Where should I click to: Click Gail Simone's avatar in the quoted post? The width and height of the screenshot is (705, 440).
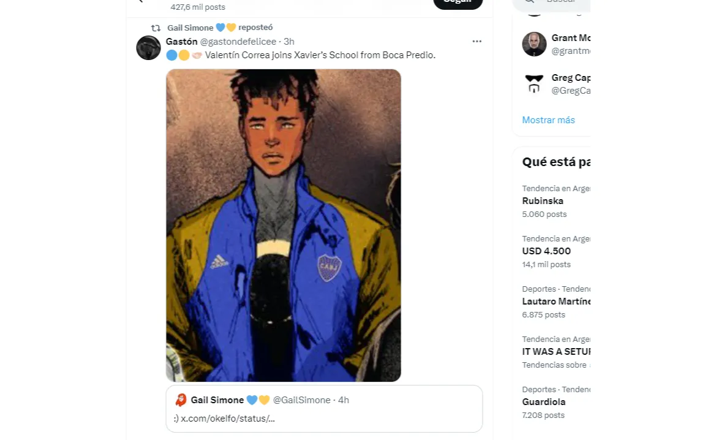[x=181, y=400]
